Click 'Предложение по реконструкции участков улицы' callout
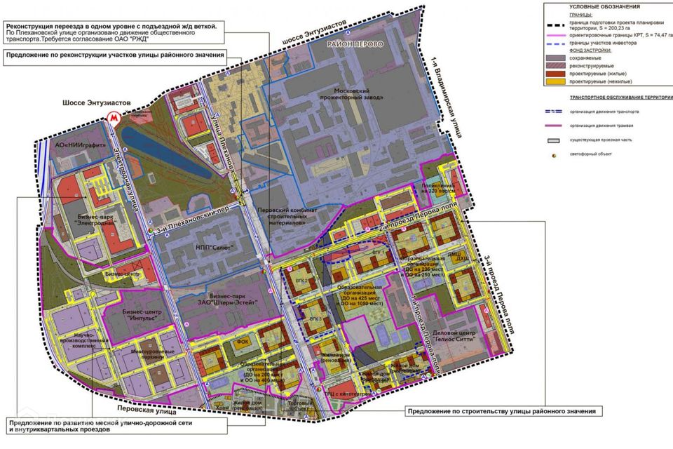673x449 pixels. click(x=114, y=58)
